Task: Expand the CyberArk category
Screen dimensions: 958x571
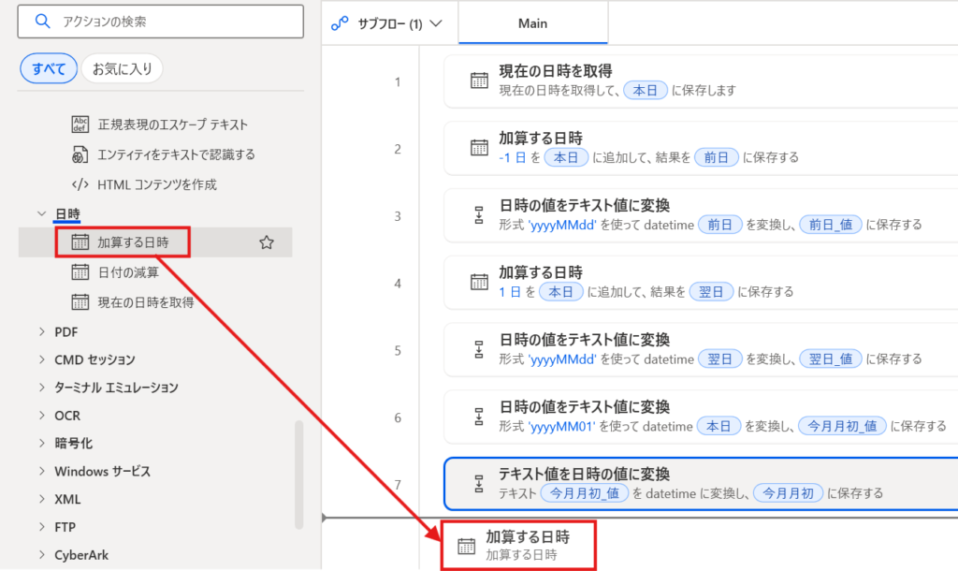Action: coord(41,555)
